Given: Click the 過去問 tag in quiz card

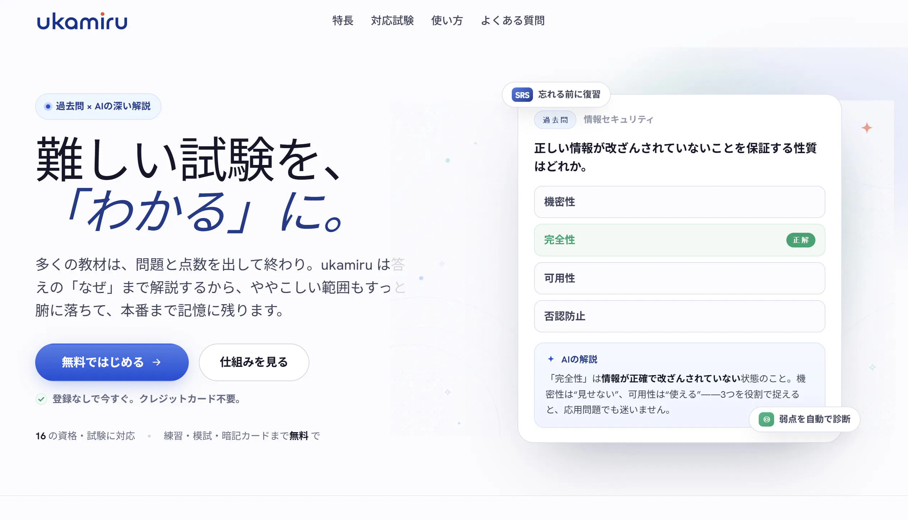Looking at the screenshot, I should 555,120.
